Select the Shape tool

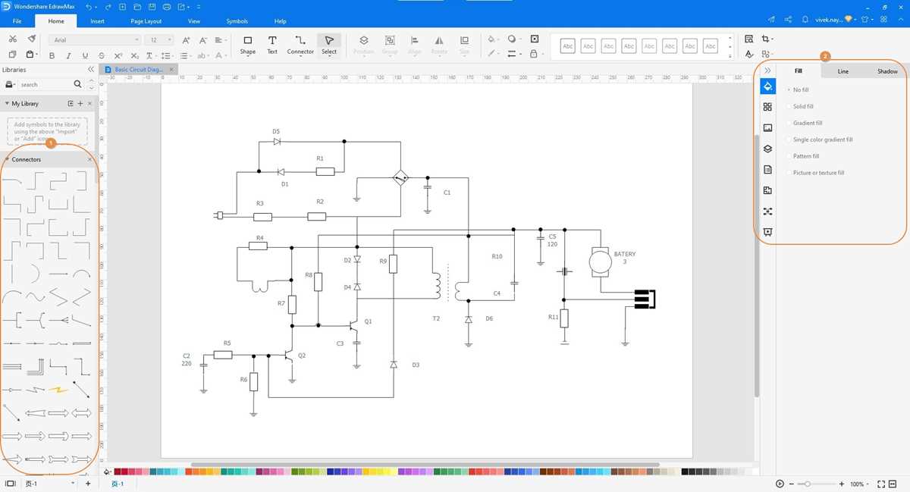[247, 45]
